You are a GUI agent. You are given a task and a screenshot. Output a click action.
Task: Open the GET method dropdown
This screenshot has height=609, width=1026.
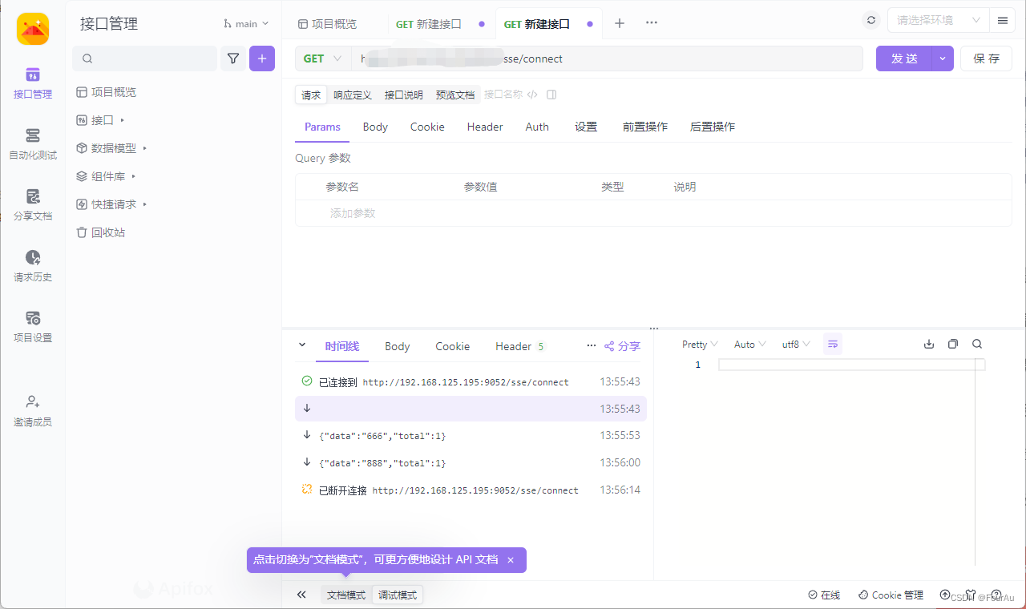[x=323, y=58]
